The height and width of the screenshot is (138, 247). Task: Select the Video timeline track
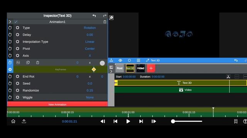tap(181, 90)
